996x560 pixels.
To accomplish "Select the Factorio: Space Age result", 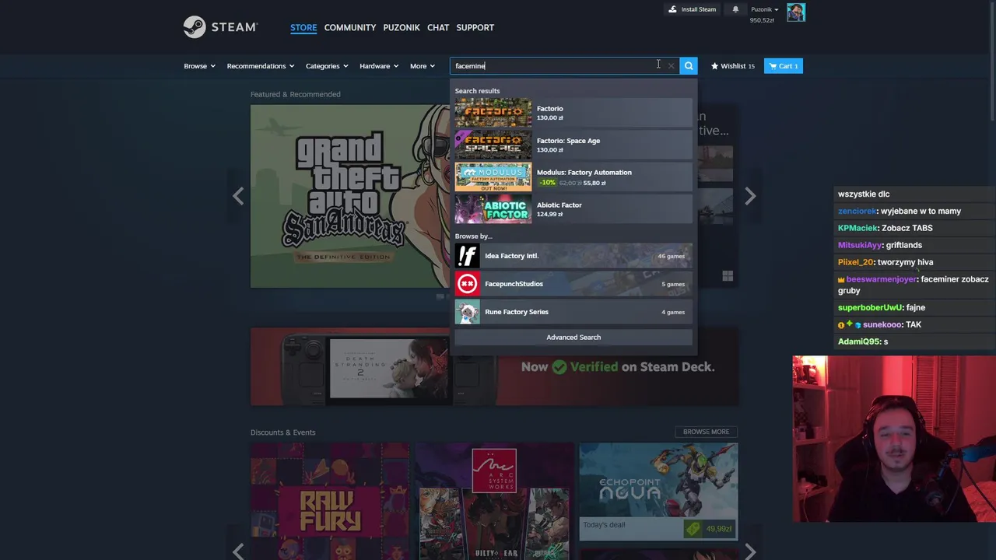I will tap(573, 145).
